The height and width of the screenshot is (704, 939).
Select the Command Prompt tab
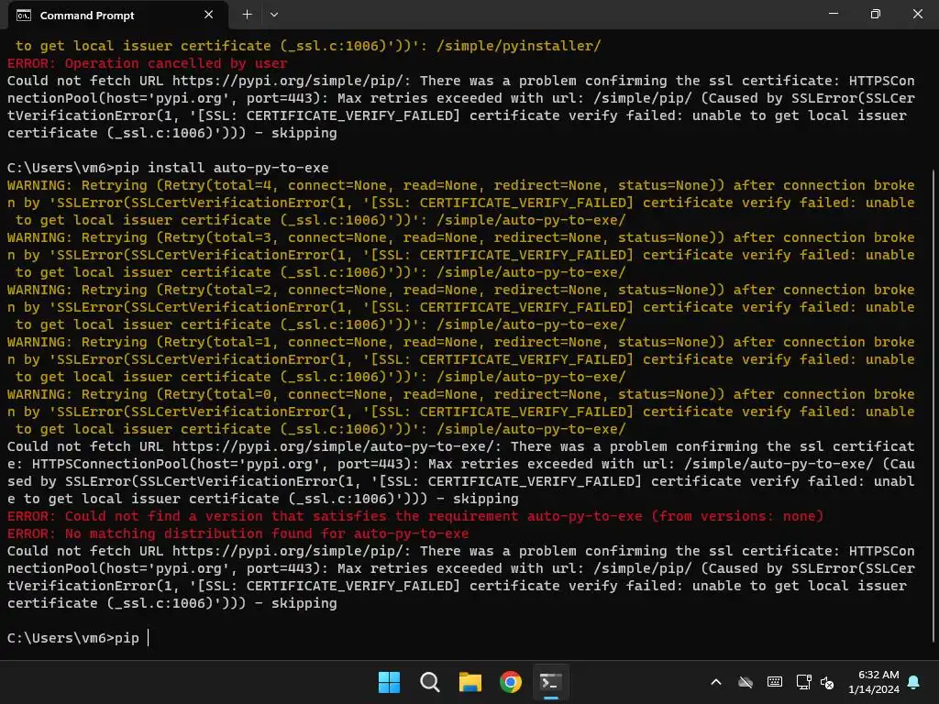pos(118,15)
